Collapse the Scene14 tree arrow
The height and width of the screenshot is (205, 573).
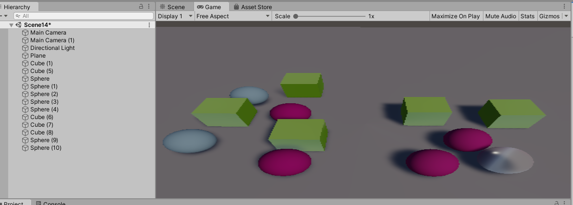11,25
